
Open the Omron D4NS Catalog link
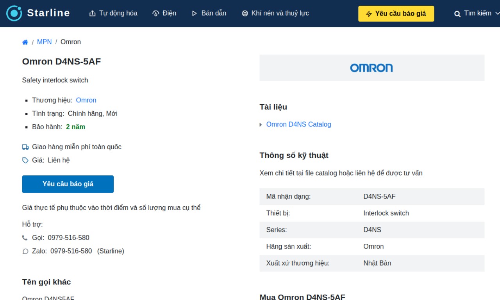298,124
